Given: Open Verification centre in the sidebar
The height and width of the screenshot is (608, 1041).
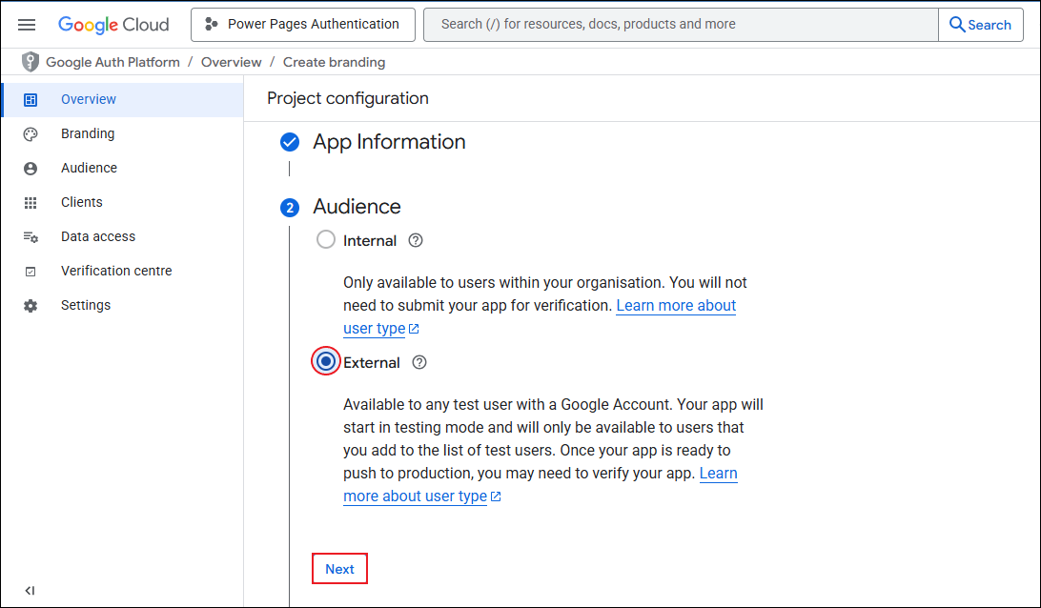Looking at the screenshot, I should pos(124,272).
